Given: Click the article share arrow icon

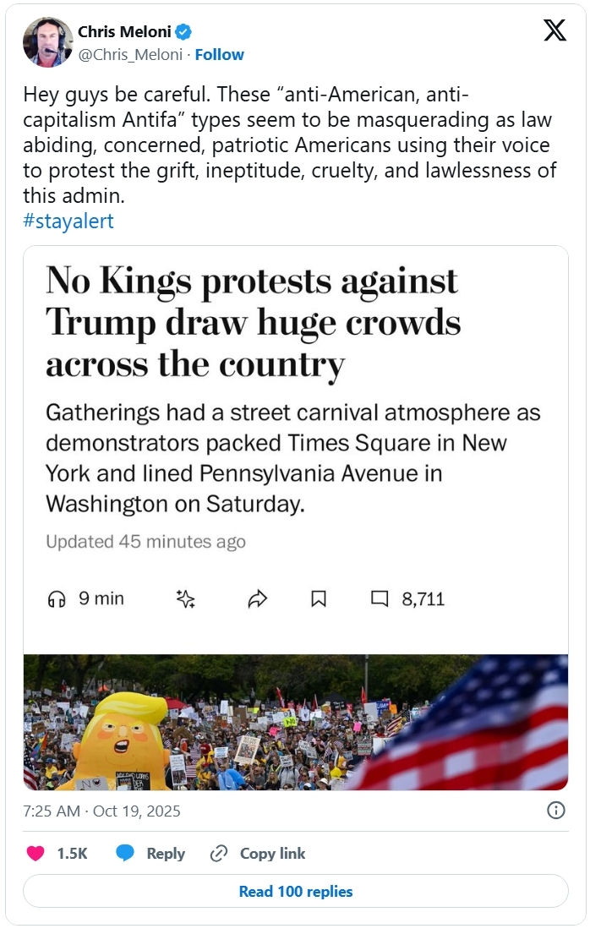Looking at the screenshot, I should pyautogui.click(x=257, y=599).
